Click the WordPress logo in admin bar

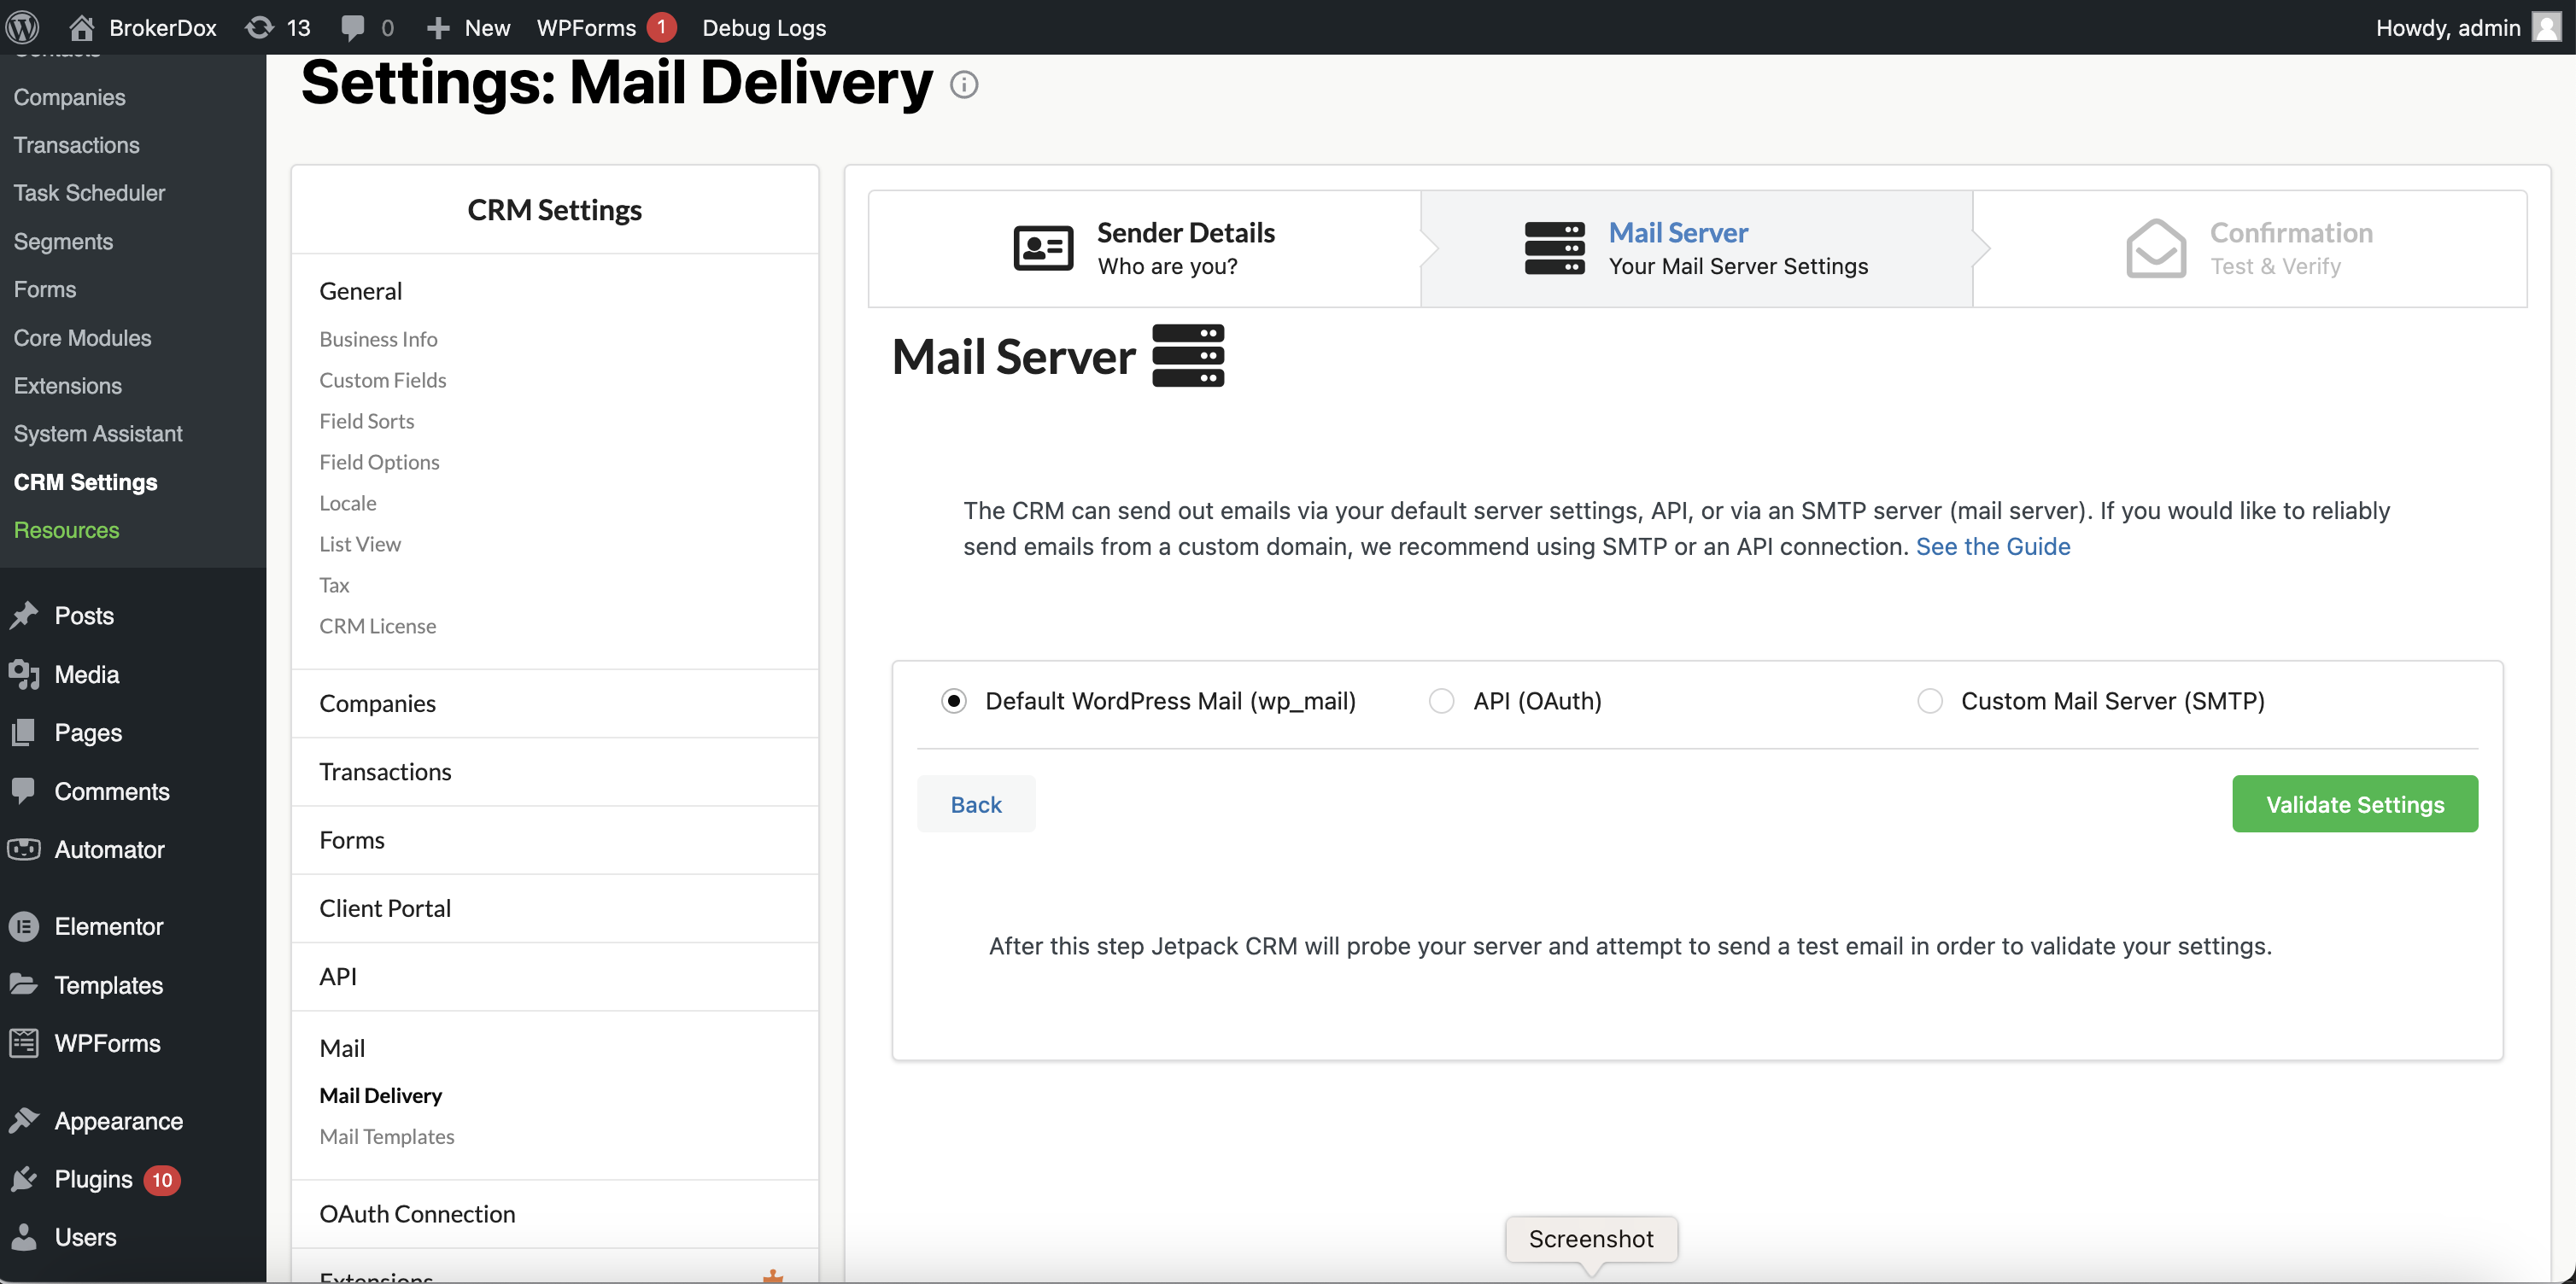tap(22, 27)
